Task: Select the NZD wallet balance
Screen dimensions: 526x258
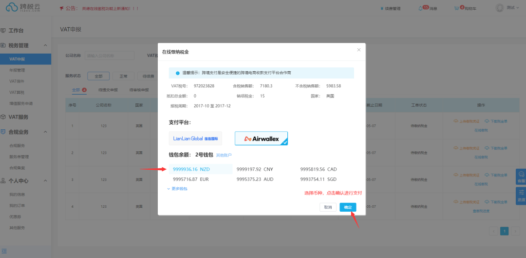Action: tap(201, 169)
